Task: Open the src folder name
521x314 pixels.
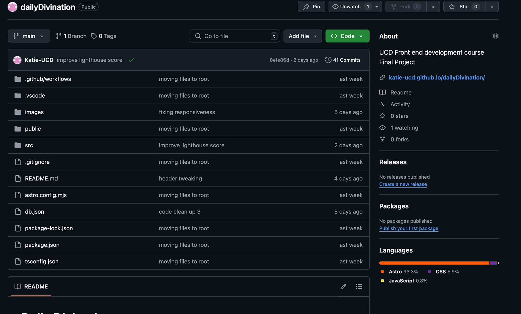Action: tap(29, 145)
